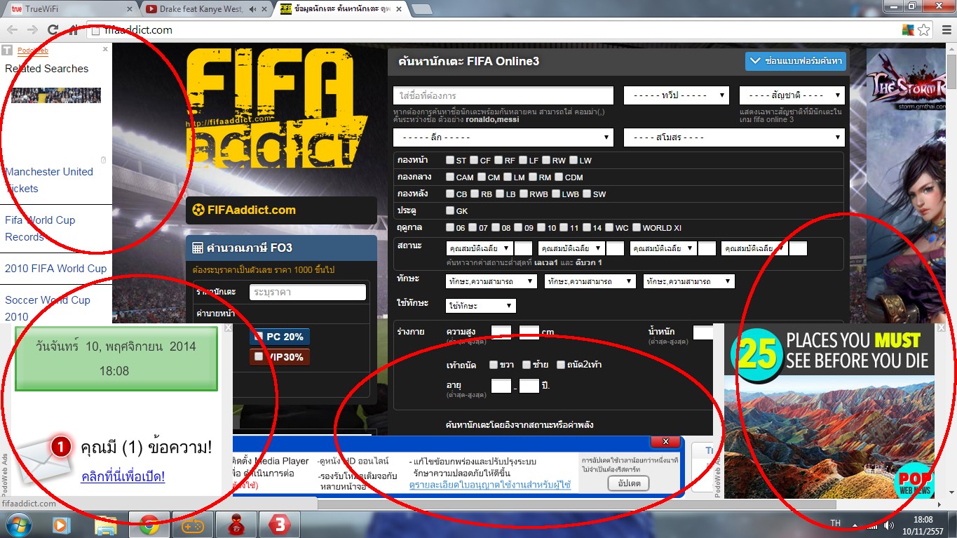Check the WC season checkbox
Viewport: 957px width, 538px height.
[x=609, y=227]
